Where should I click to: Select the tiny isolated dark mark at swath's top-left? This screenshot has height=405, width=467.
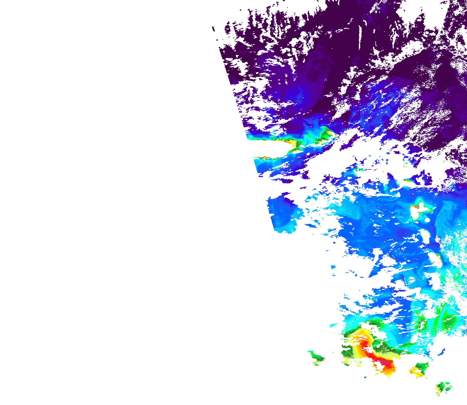[x=213, y=29]
